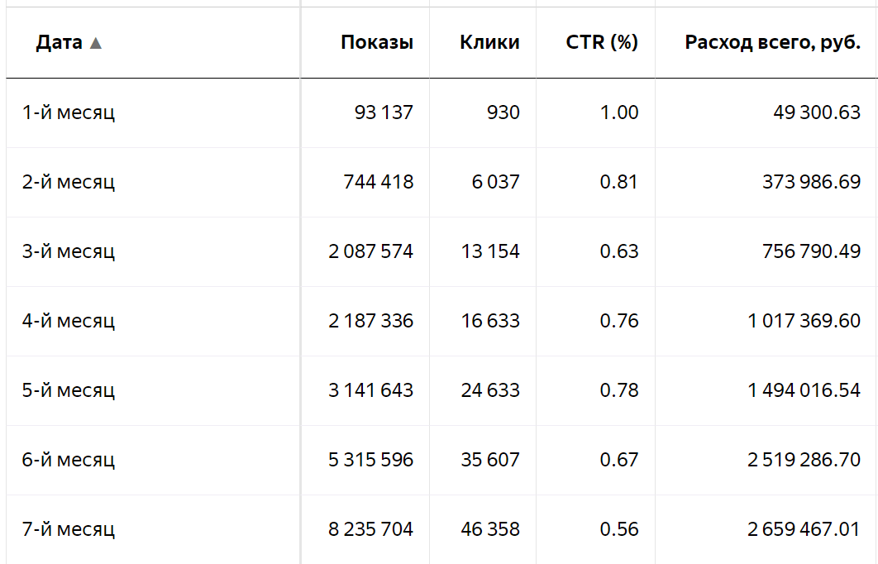The image size is (878, 564).
Task: Click the 6-й месяц row label
Action: click(x=69, y=460)
